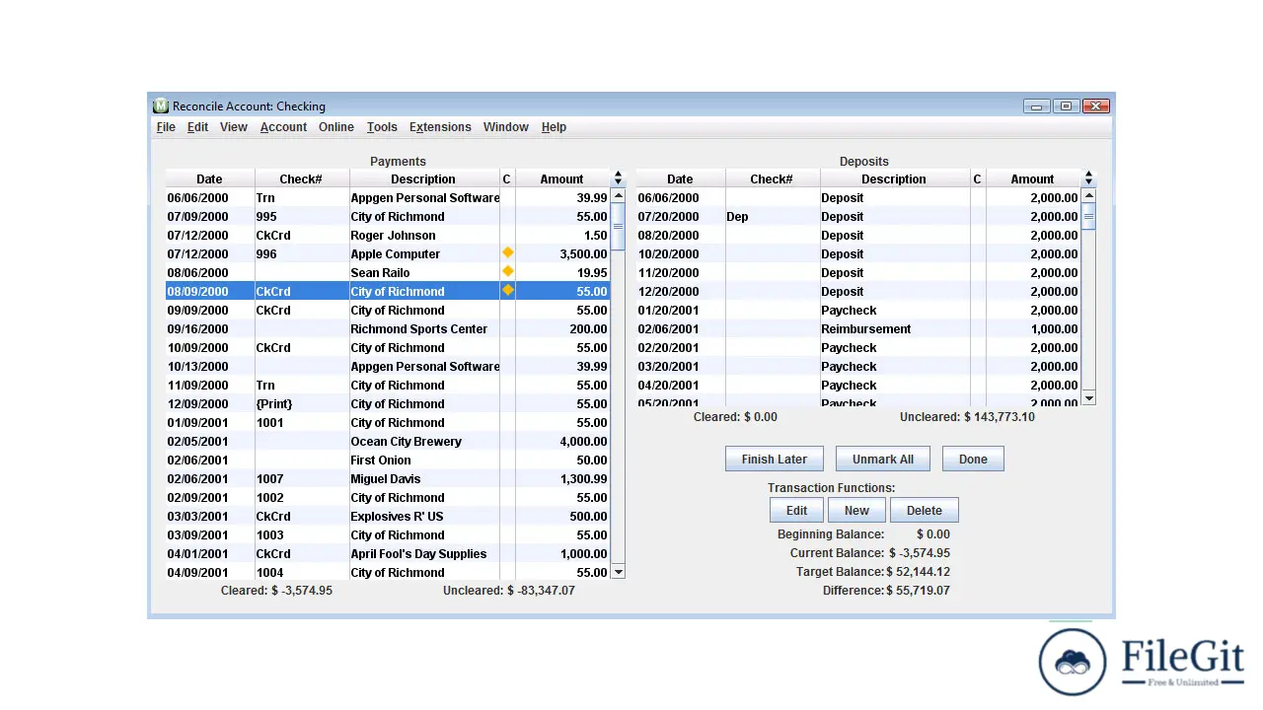Open the Deposits column sort selector

1088,178
